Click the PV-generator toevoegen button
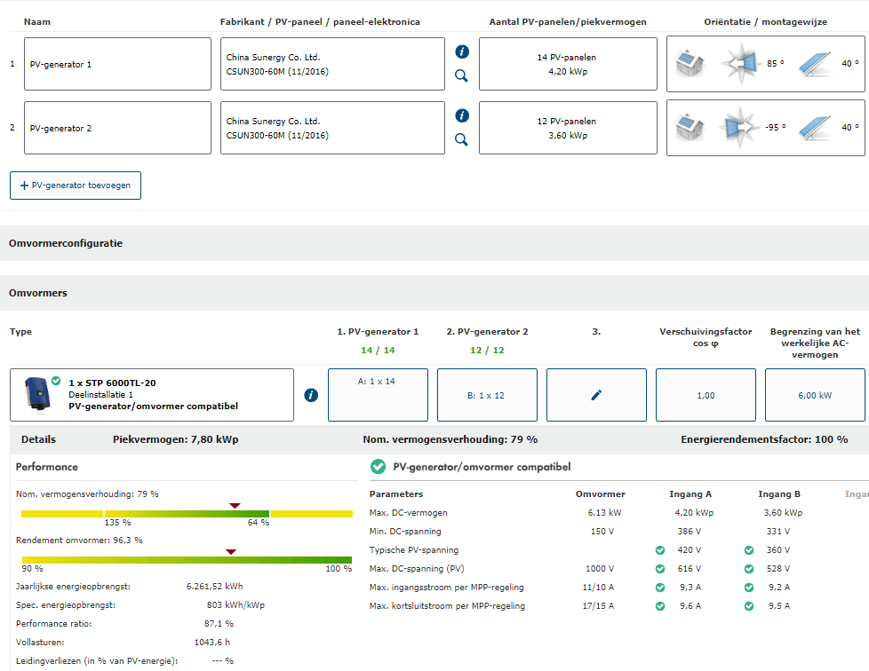 (76, 186)
